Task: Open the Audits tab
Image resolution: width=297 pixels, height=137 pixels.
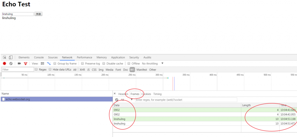Action: [147, 57]
